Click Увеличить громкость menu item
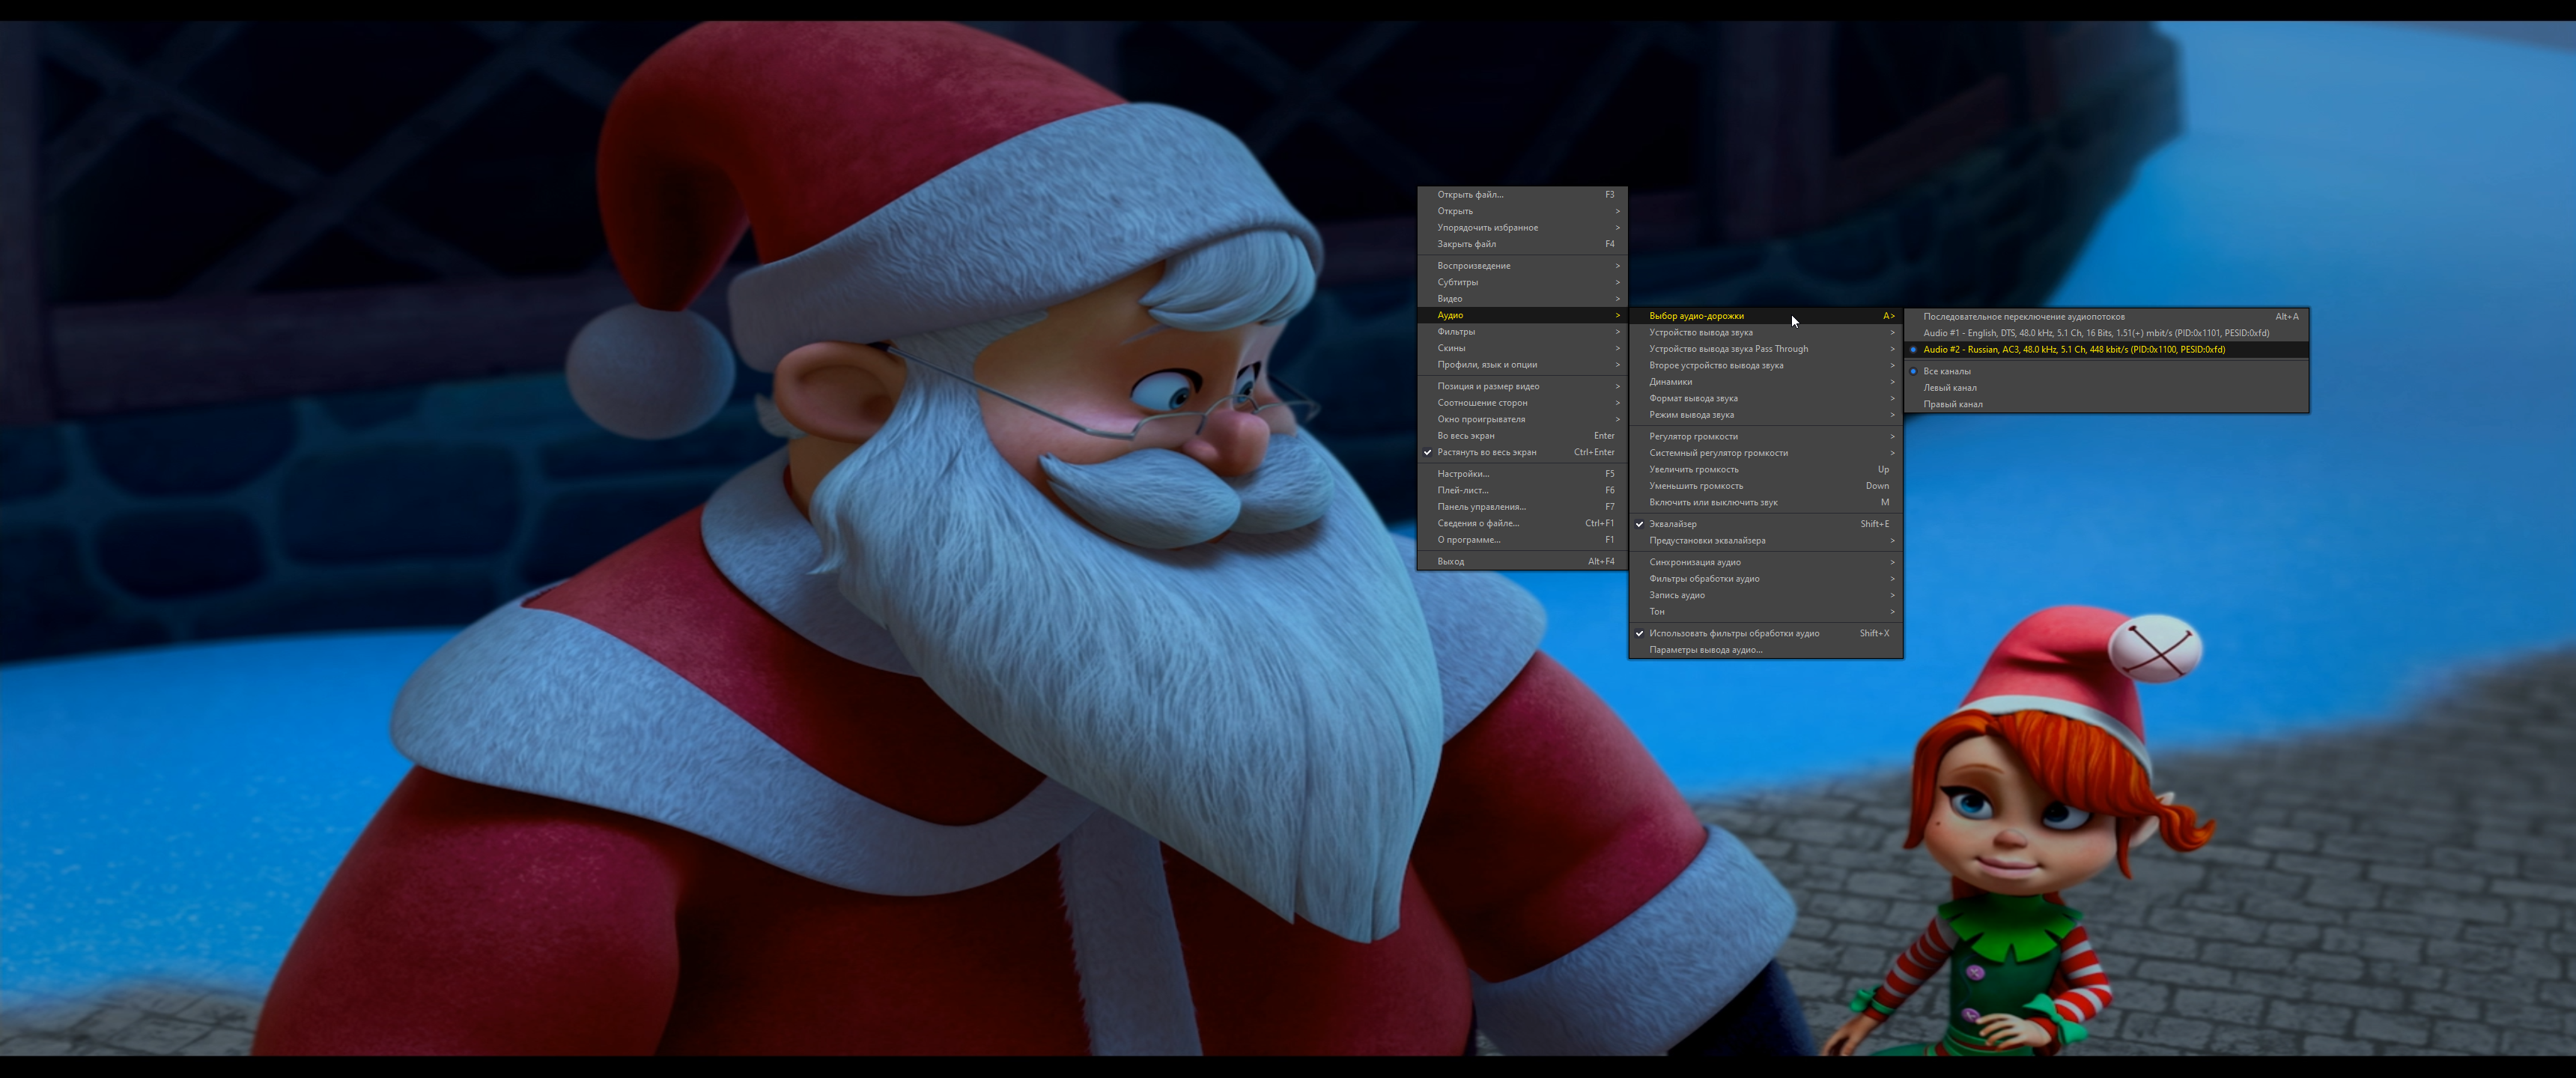2576x1078 pixels. coord(1693,470)
